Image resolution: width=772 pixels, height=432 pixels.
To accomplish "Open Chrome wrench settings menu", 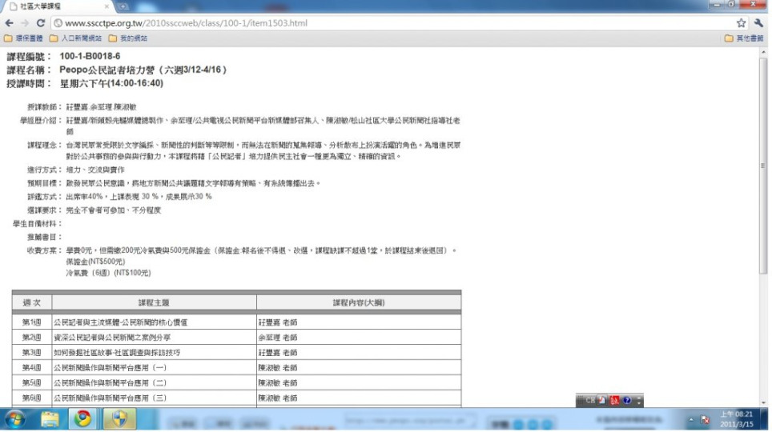I will [758, 23].
